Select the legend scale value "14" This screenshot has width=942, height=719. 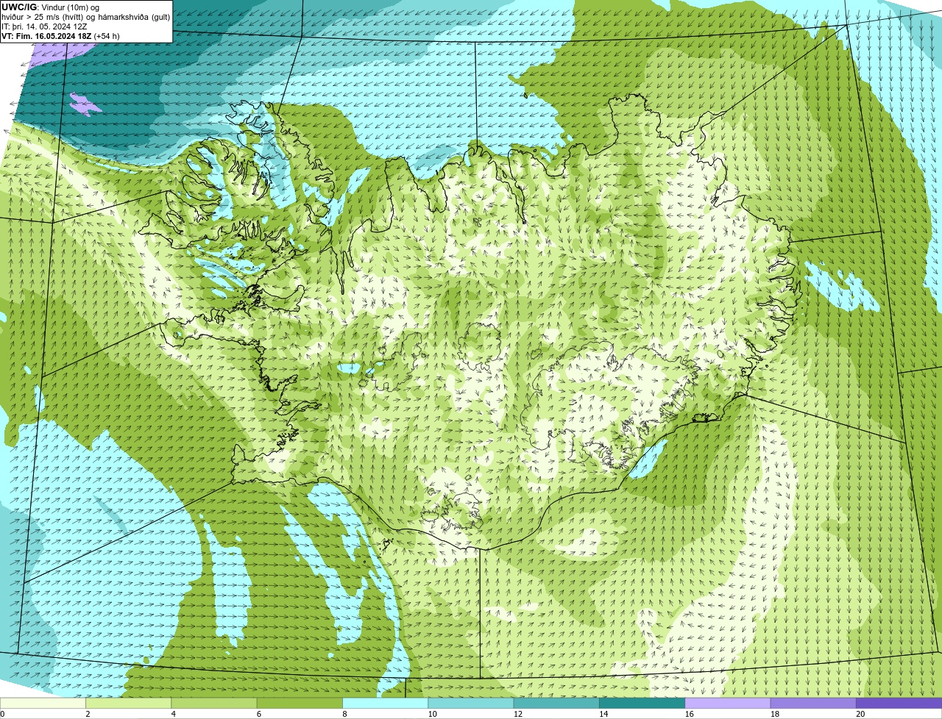(x=603, y=714)
